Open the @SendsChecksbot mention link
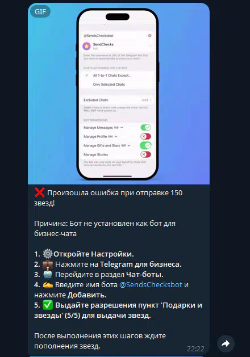Image resolution: width=250 pixels, height=357 pixels. [x=151, y=284]
